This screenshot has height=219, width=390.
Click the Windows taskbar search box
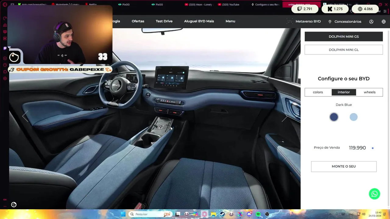coord(150,214)
